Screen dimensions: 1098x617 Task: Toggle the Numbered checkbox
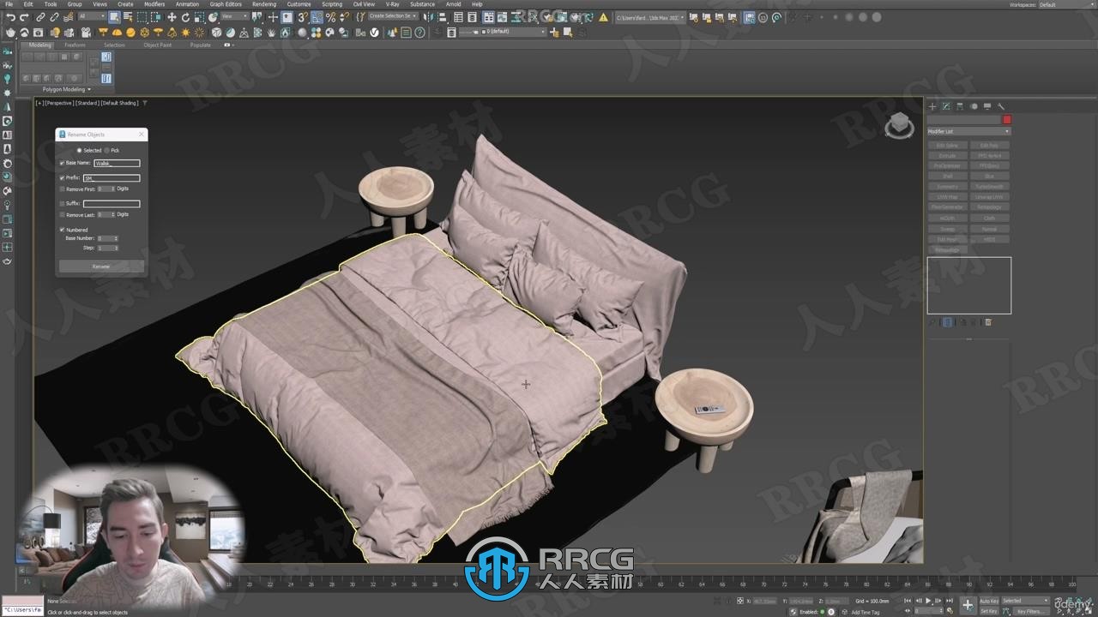click(62, 230)
